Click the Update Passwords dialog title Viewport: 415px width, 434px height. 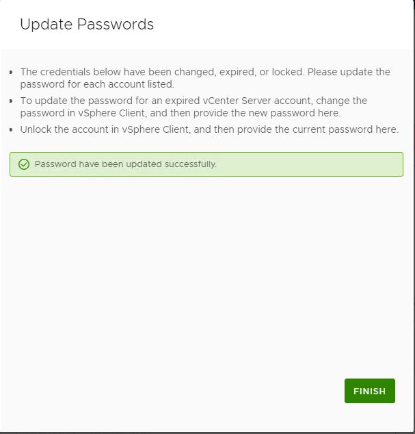[87, 25]
